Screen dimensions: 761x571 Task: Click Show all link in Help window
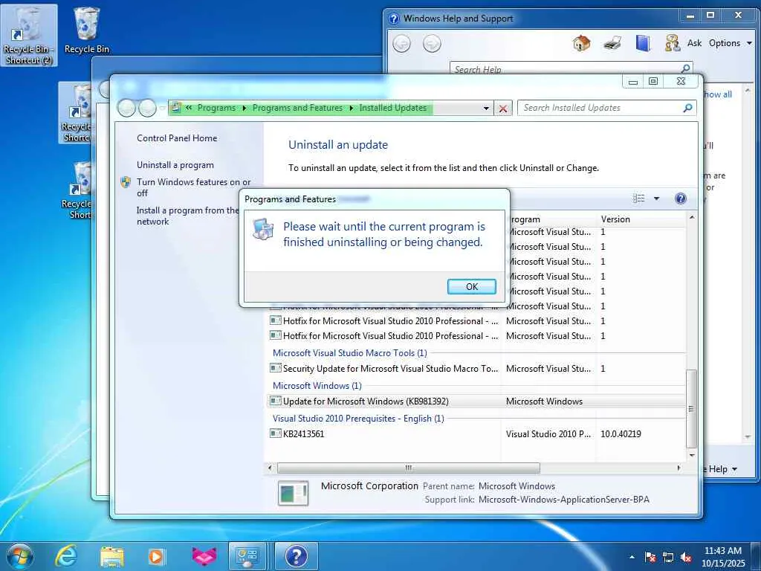(x=718, y=94)
